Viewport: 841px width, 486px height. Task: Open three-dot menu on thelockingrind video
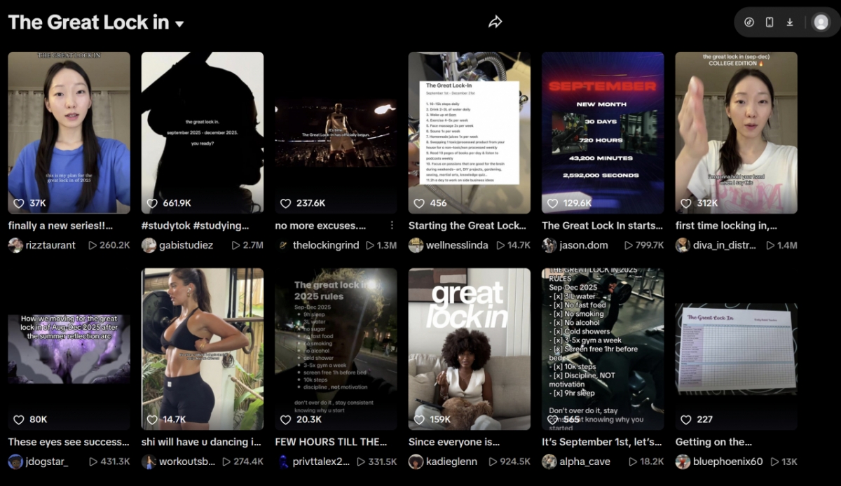[392, 225]
